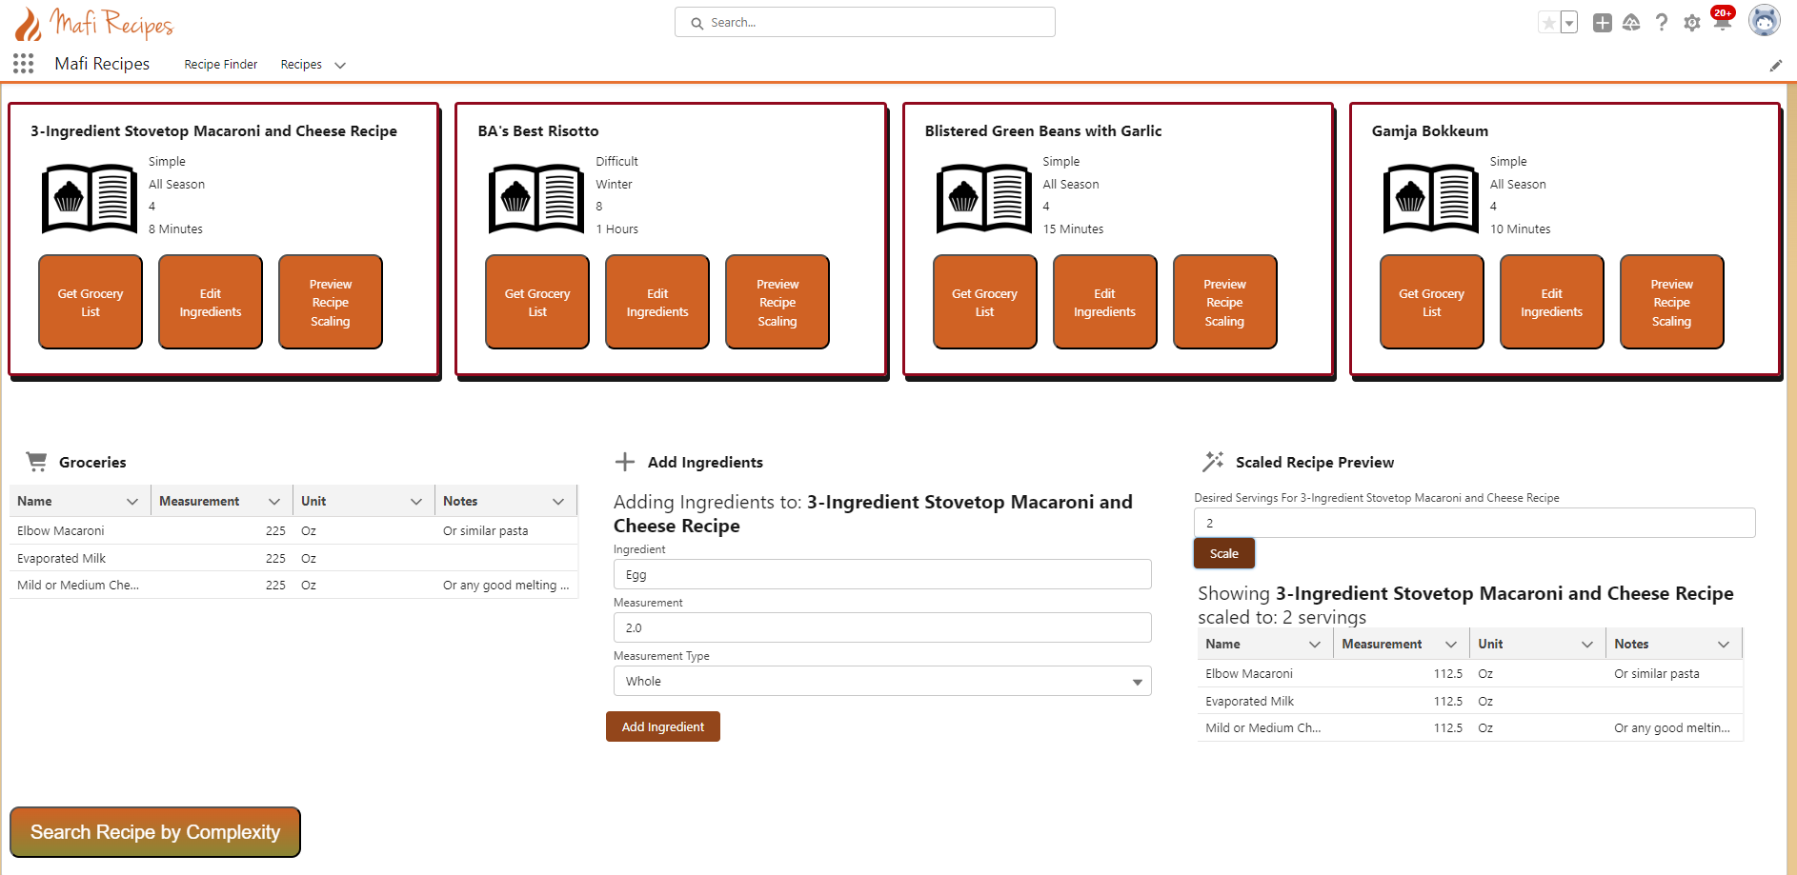
Task: Click Search Recipe by Complexity button
Action: click(x=155, y=832)
